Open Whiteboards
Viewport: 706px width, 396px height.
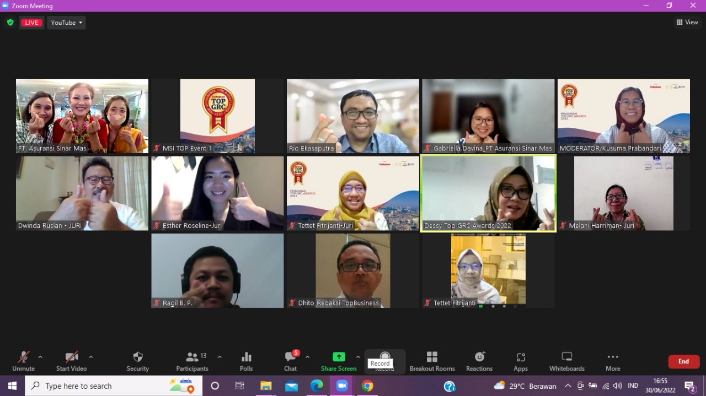tap(566, 361)
